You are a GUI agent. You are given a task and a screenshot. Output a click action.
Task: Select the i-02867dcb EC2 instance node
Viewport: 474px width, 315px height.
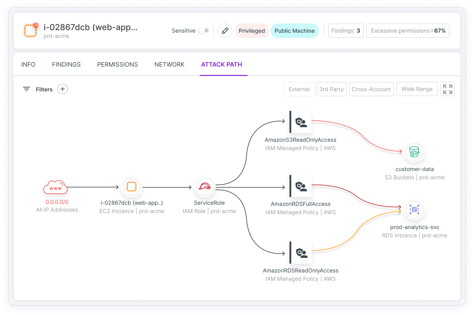(x=132, y=187)
